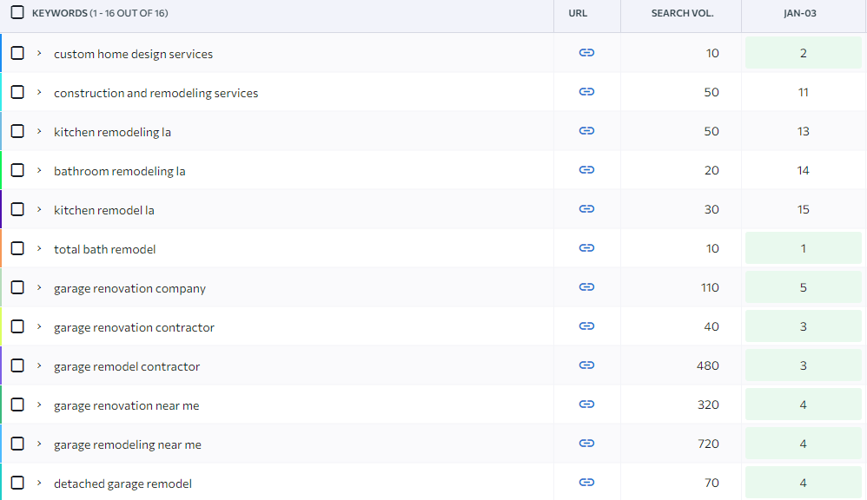Screen dimensions: 867x500
Task: Select checkbox for kitchen remodeling la
Action: coord(17,131)
